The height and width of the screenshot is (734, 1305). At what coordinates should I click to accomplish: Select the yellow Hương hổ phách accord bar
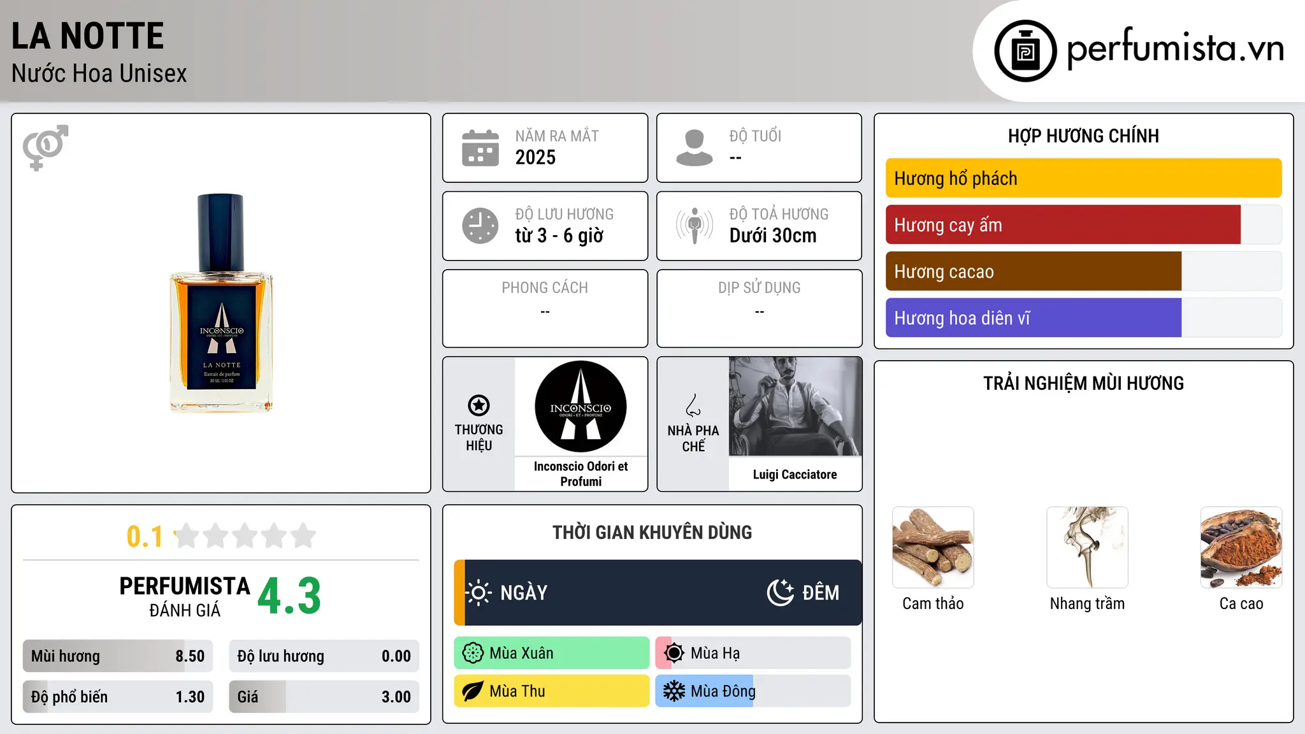(x=1083, y=178)
